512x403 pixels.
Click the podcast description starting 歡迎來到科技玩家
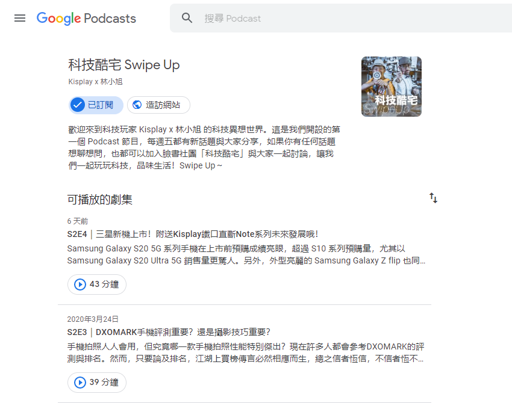pos(204,147)
